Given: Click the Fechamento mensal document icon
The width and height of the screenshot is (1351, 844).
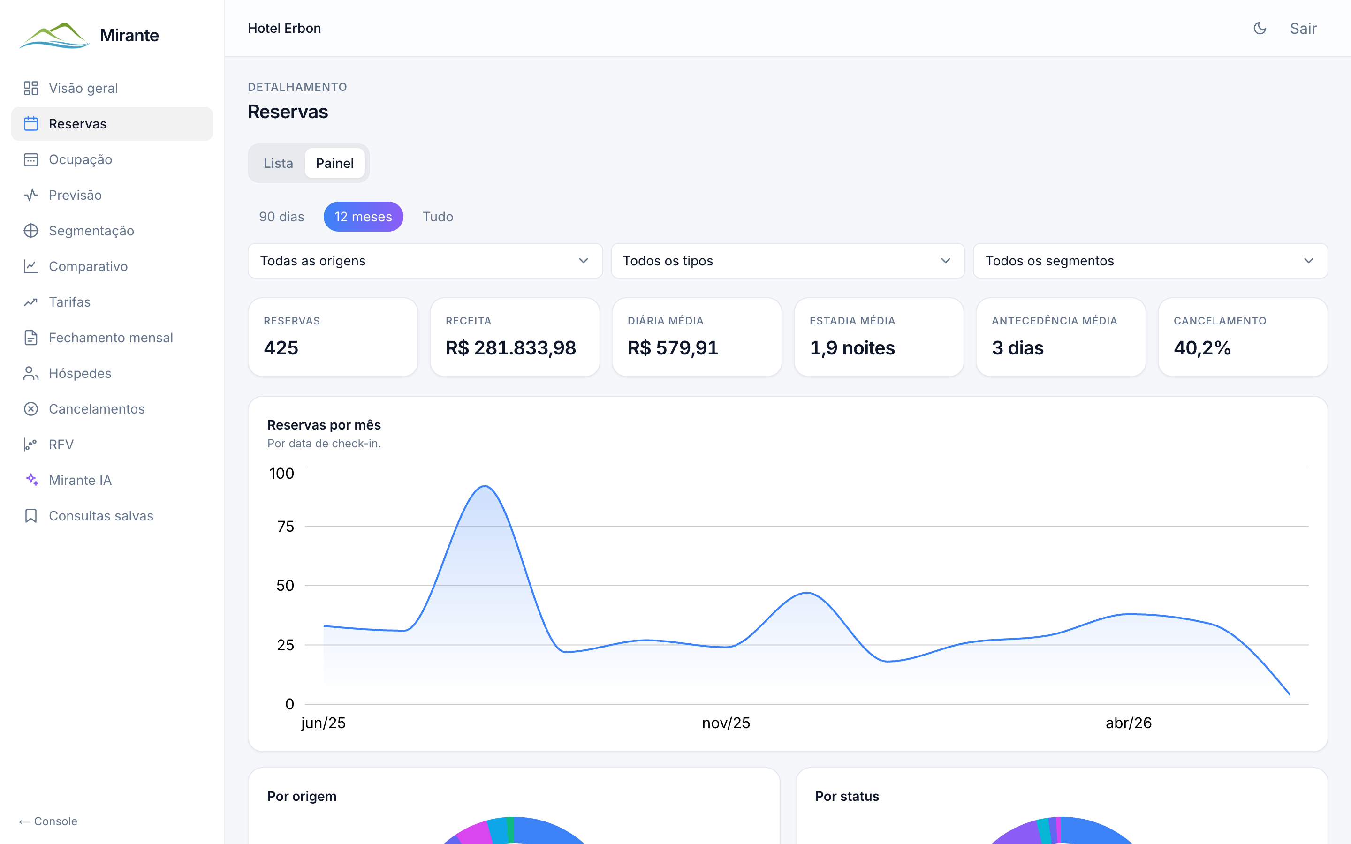Looking at the screenshot, I should coord(30,338).
